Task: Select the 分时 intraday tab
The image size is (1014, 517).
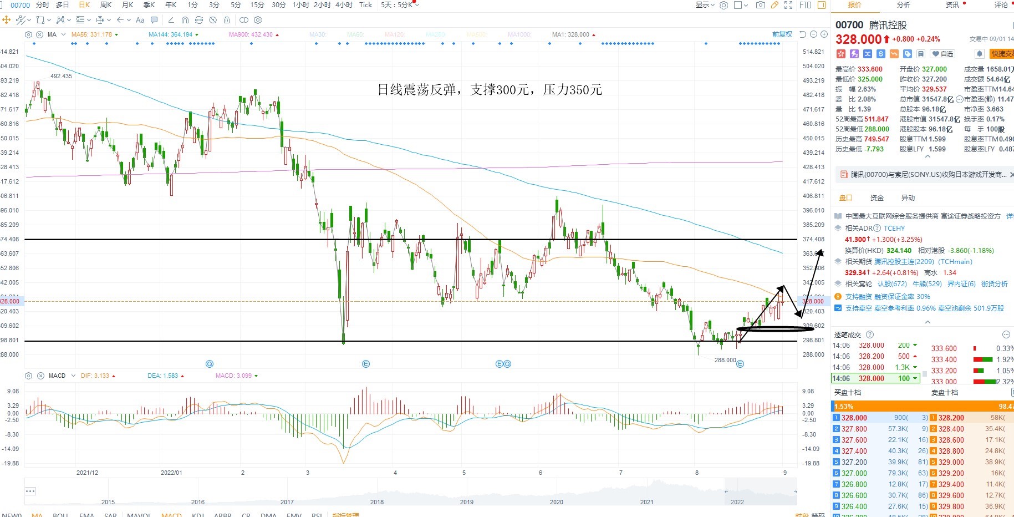Action: pos(42,5)
